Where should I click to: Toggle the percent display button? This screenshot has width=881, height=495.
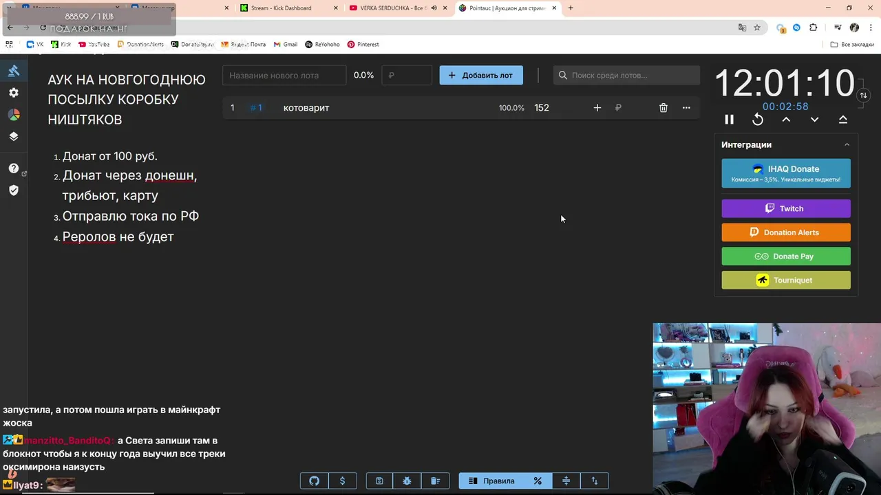point(538,481)
